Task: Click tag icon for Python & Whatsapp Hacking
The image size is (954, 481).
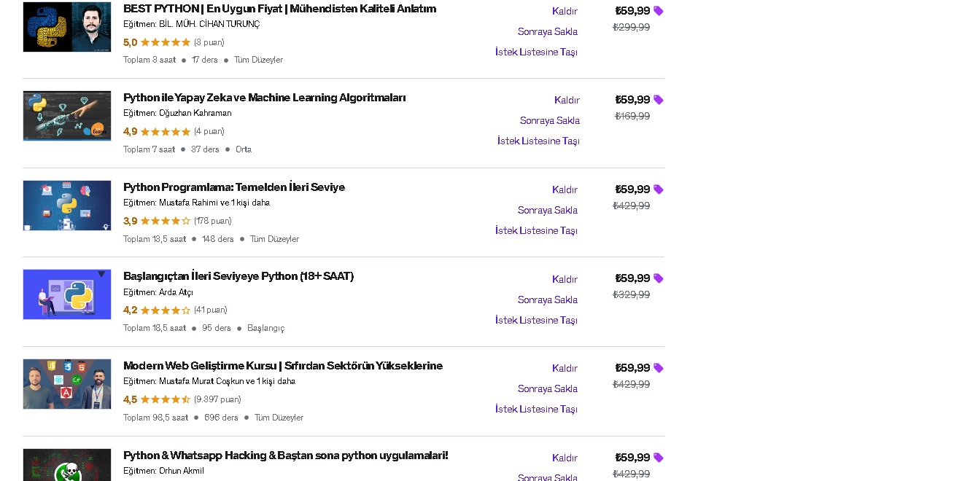Action: (x=659, y=458)
